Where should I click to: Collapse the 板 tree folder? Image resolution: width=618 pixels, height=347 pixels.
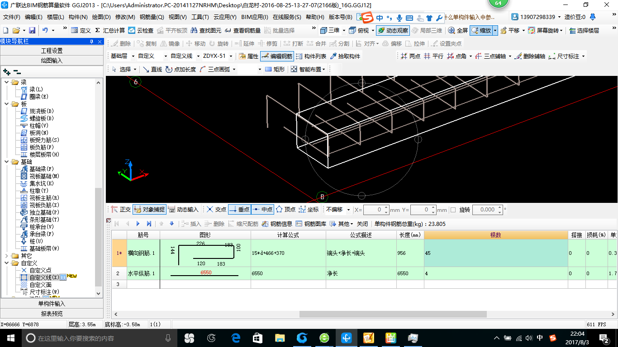coord(6,104)
